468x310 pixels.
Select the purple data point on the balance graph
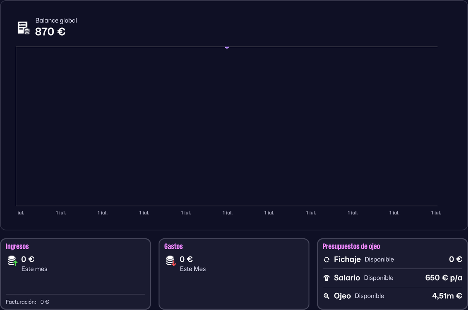click(x=227, y=47)
